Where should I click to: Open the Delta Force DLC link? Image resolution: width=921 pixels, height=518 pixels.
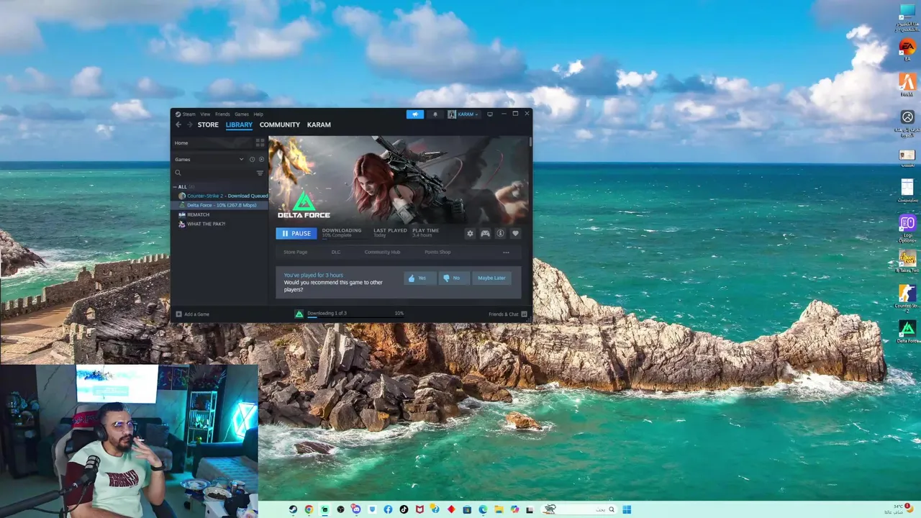(336, 253)
